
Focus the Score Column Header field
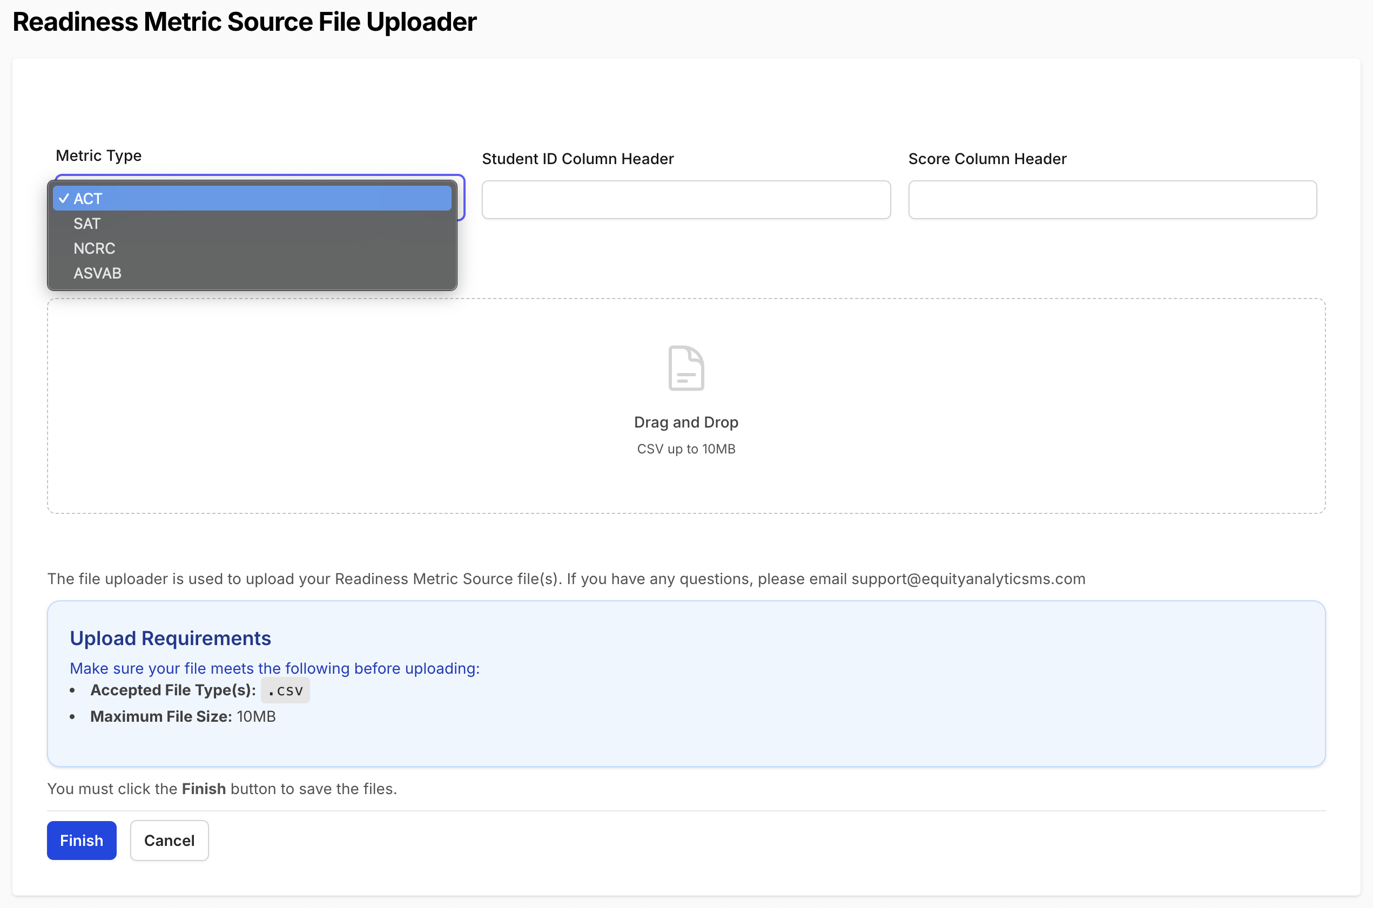pyautogui.click(x=1112, y=200)
